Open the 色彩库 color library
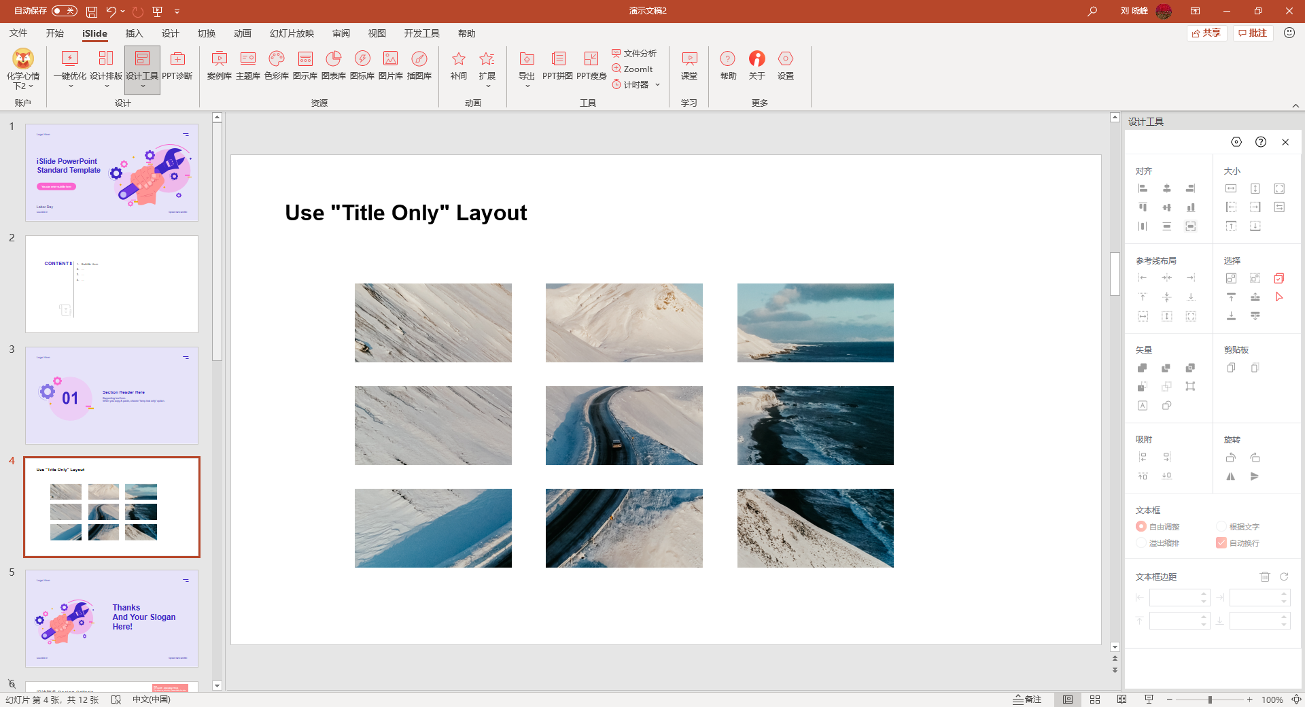This screenshot has height=707, width=1305. pyautogui.click(x=277, y=66)
